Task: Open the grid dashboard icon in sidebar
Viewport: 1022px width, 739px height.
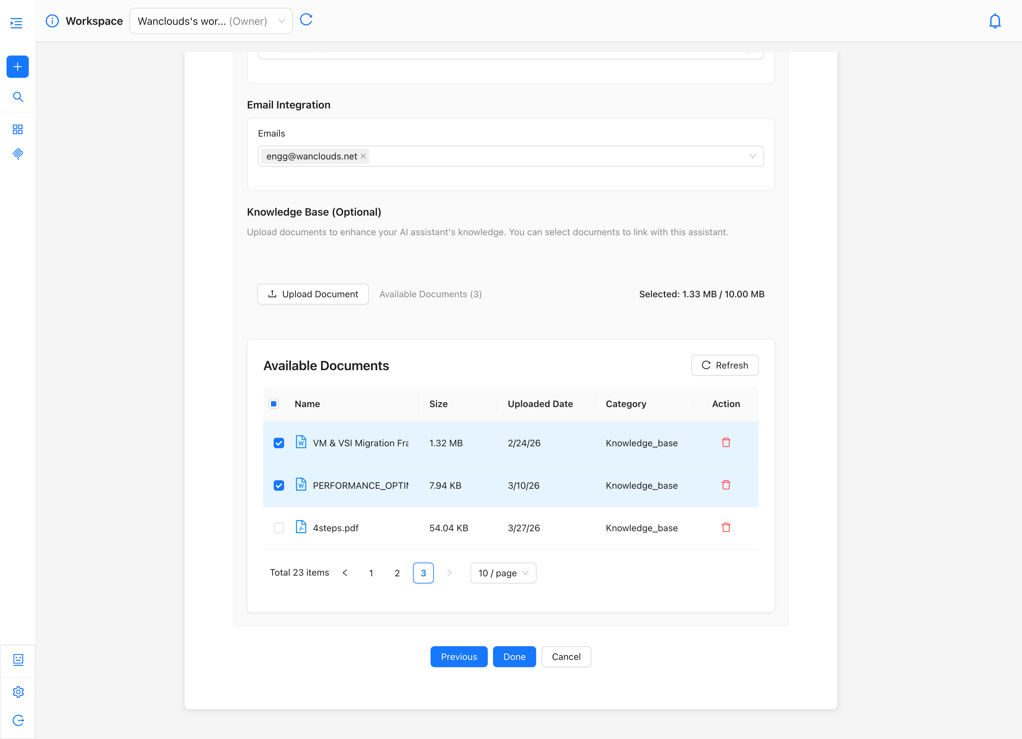Action: pos(18,129)
